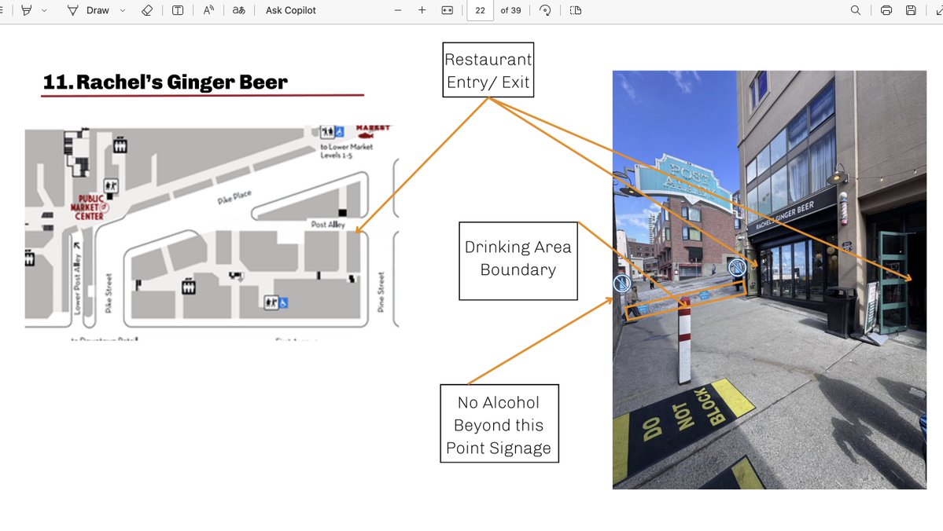Save the PDF

(911, 10)
